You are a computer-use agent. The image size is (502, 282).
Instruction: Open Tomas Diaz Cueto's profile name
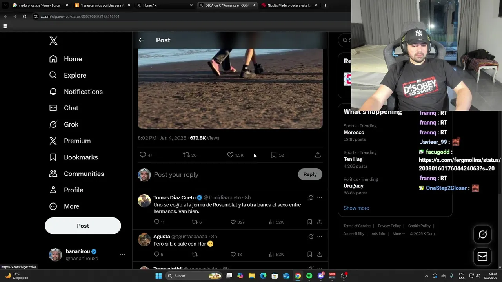point(175,197)
